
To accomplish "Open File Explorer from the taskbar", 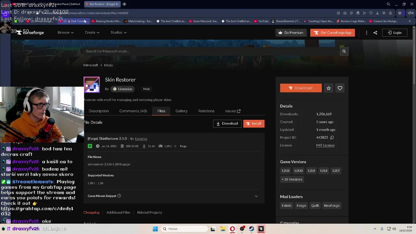I will [x=223, y=229].
